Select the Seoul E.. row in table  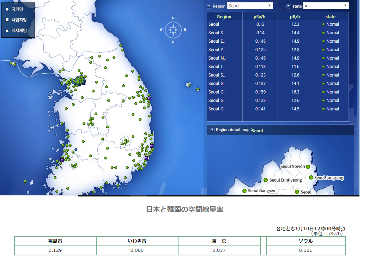(x=217, y=41)
